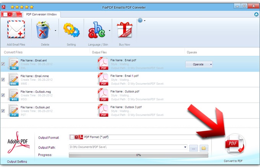Viewport: 260px width, 168px height.
Task: Expand the Language / Skin dropdown arrow
Action: (109, 31)
